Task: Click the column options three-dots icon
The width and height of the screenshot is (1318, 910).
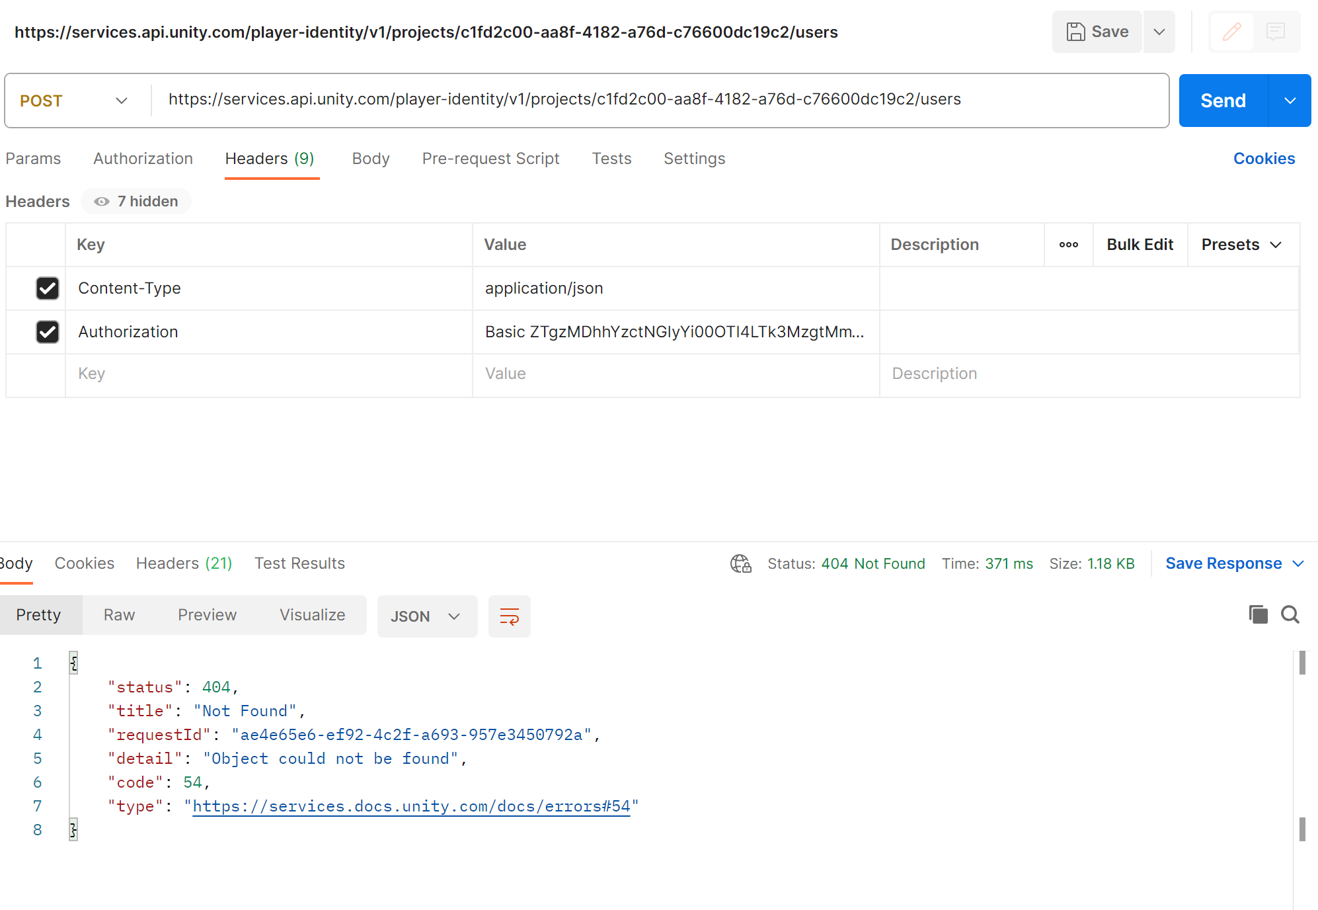Action: (x=1068, y=245)
